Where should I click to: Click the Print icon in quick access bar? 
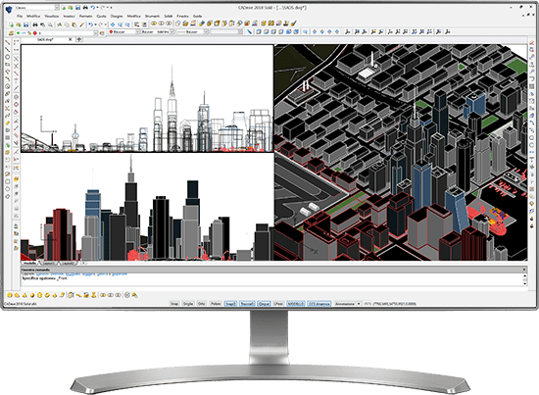pyautogui.click(x=85, y=7)
